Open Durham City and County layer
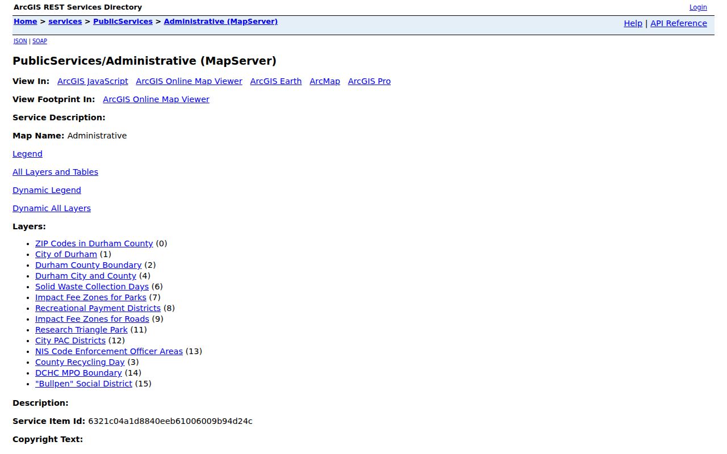727x454 pixels. [86, 276]
